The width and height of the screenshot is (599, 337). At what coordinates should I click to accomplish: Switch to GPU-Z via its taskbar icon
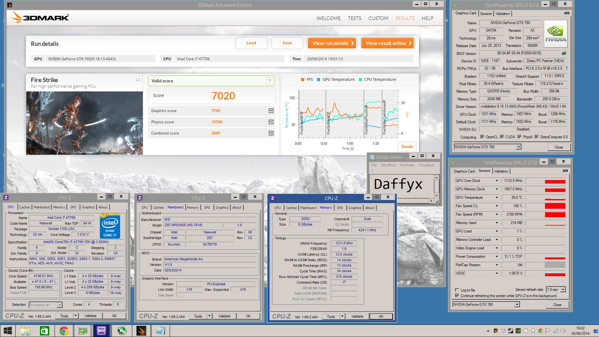click(83, 331)
